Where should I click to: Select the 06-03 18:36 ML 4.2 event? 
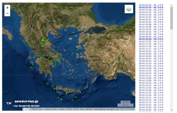pyautogui.click(x=151, y=39)
